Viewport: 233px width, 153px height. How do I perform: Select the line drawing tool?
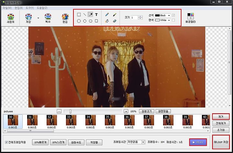(x=85, y=15)
